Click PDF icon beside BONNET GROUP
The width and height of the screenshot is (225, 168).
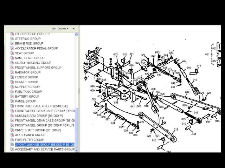tap(12, 82)
